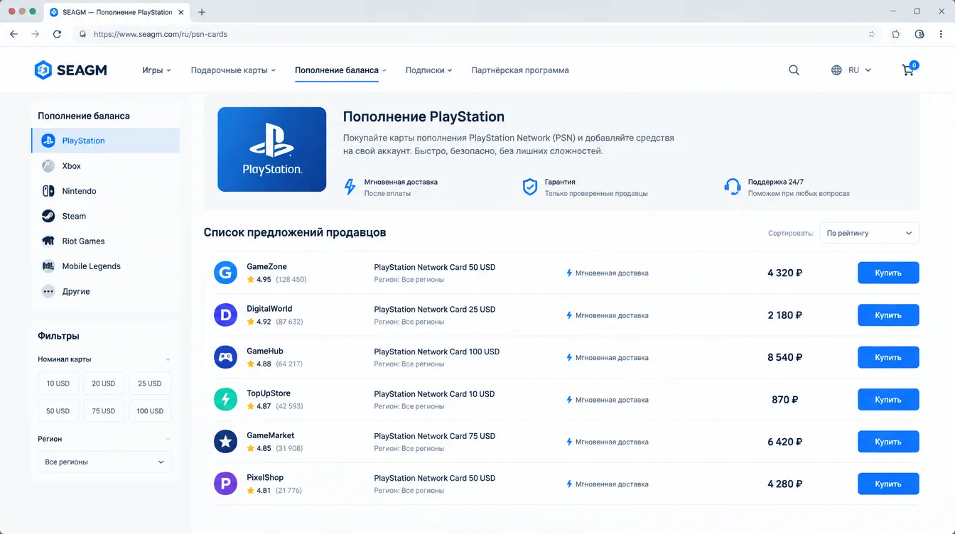The width and height of the screenshot is (955, 534).
Task: Open the RU language selector
Action: point(860,70)
